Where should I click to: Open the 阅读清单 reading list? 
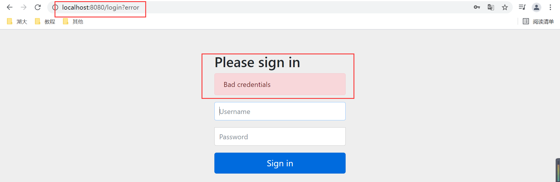tap(538, 22)
